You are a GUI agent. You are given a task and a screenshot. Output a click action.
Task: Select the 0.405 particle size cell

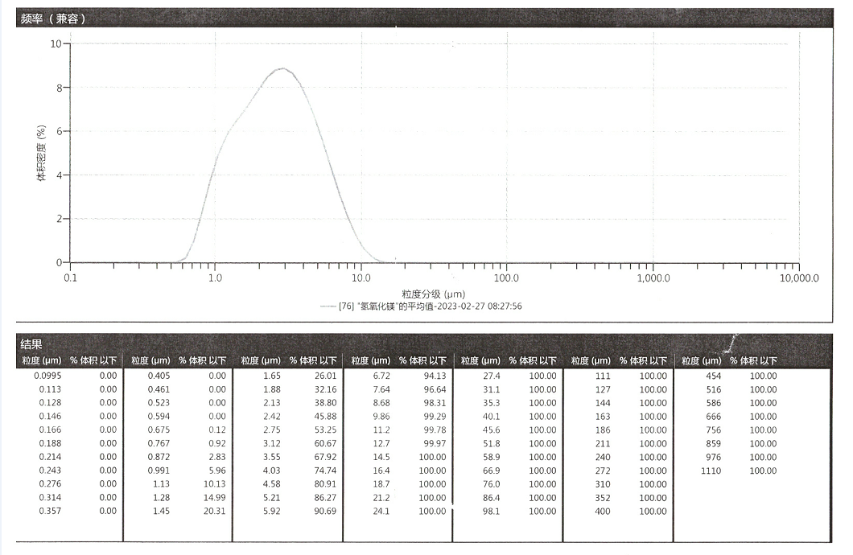point(159,376)
